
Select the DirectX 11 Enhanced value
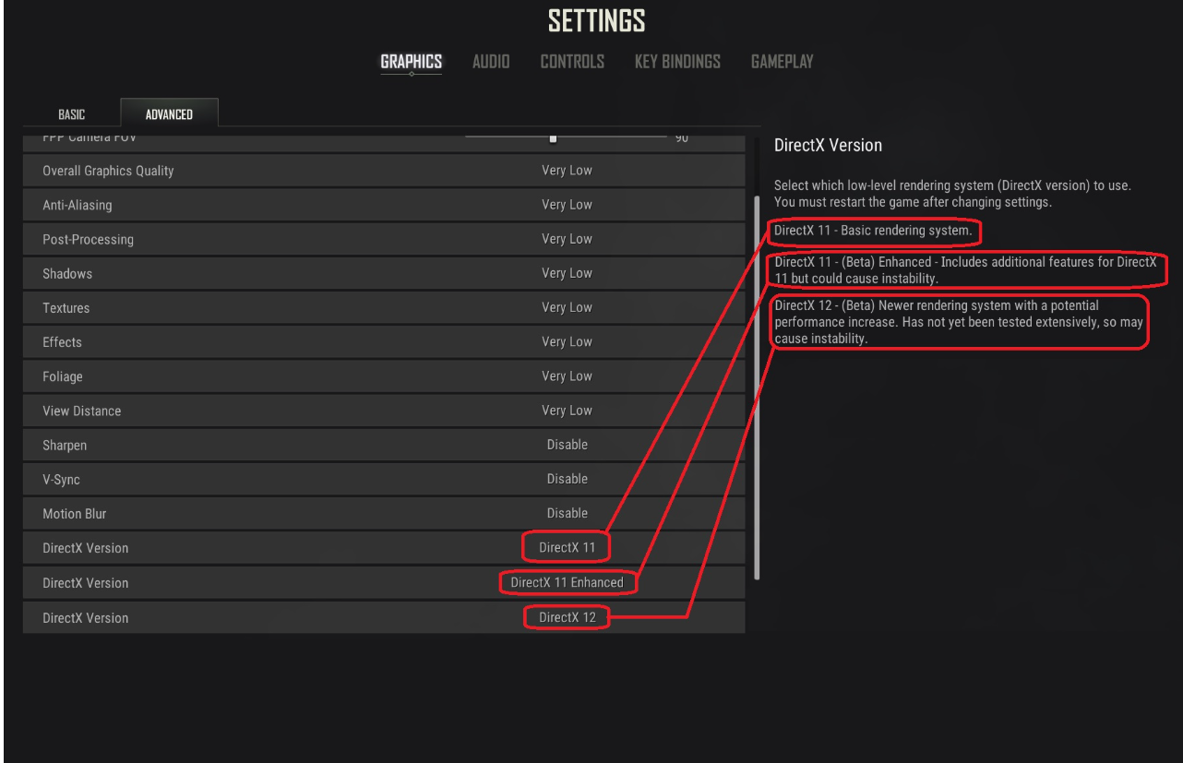pyautogui.click(x=567, y=582)
